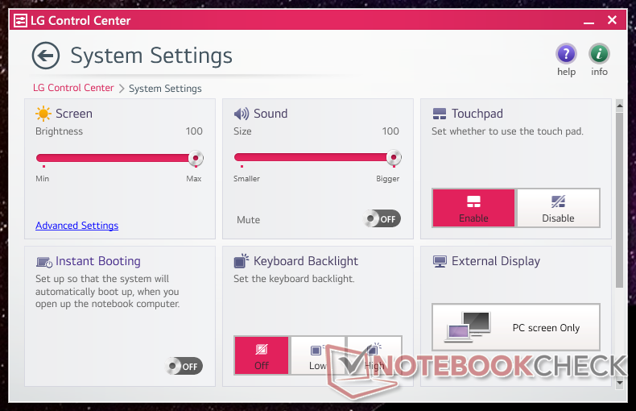The width and height of the screenshot is (636, 411).
Task: Click the External Display monitor icon
Action: coord(440,262)
